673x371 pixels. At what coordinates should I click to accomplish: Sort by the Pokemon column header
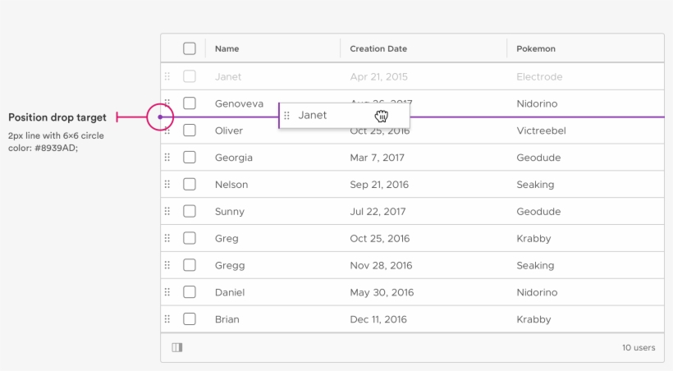coord(536,48)
